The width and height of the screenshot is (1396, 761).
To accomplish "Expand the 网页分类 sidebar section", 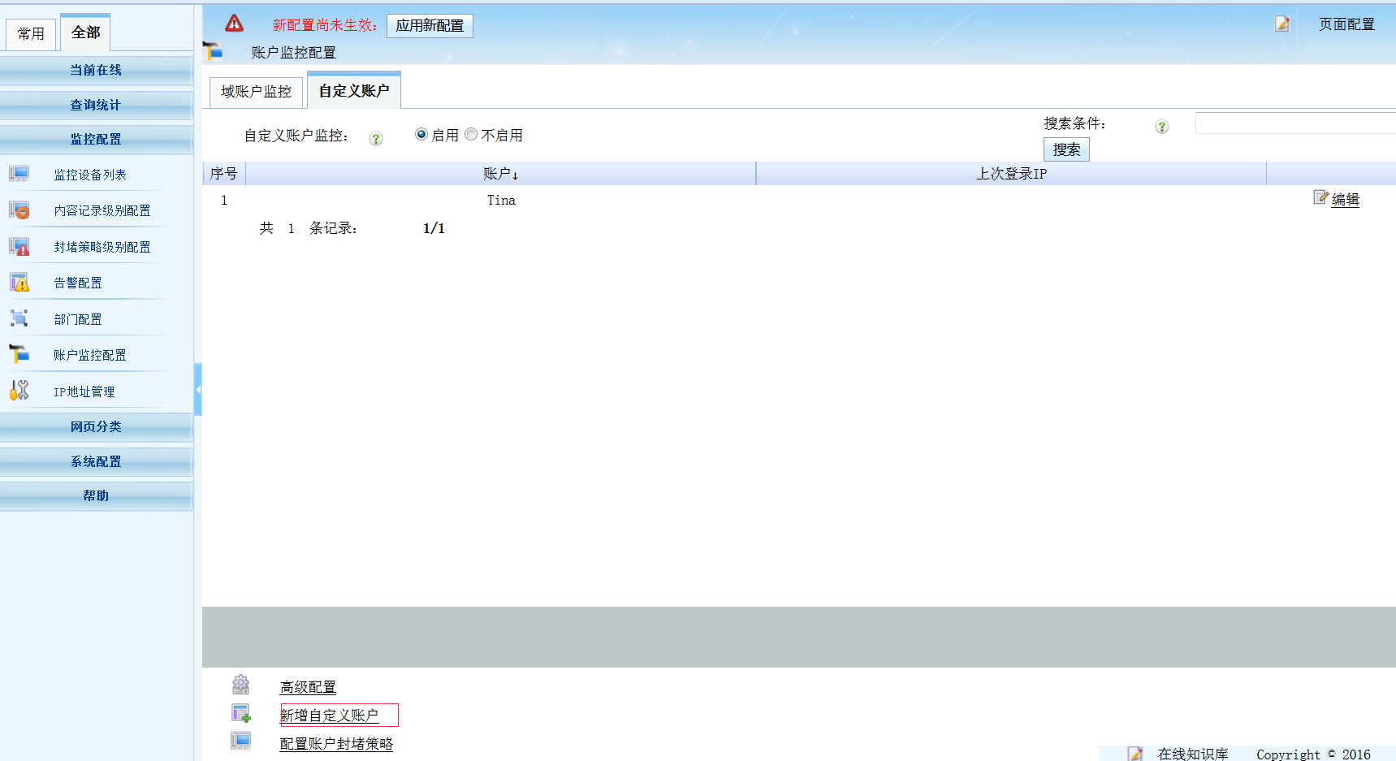I will [96, 426].
